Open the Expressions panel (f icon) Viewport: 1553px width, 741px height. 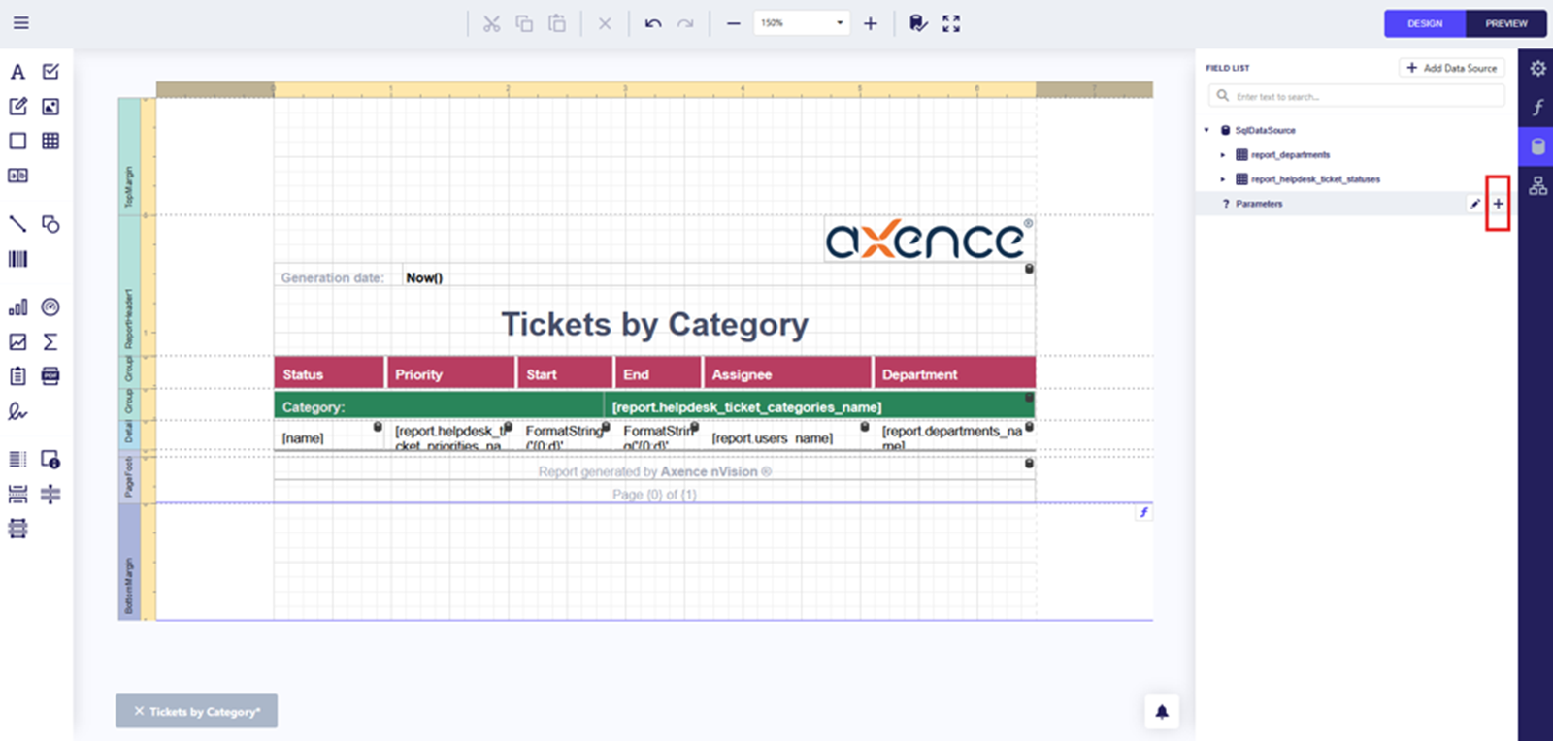pos(1537,108)
